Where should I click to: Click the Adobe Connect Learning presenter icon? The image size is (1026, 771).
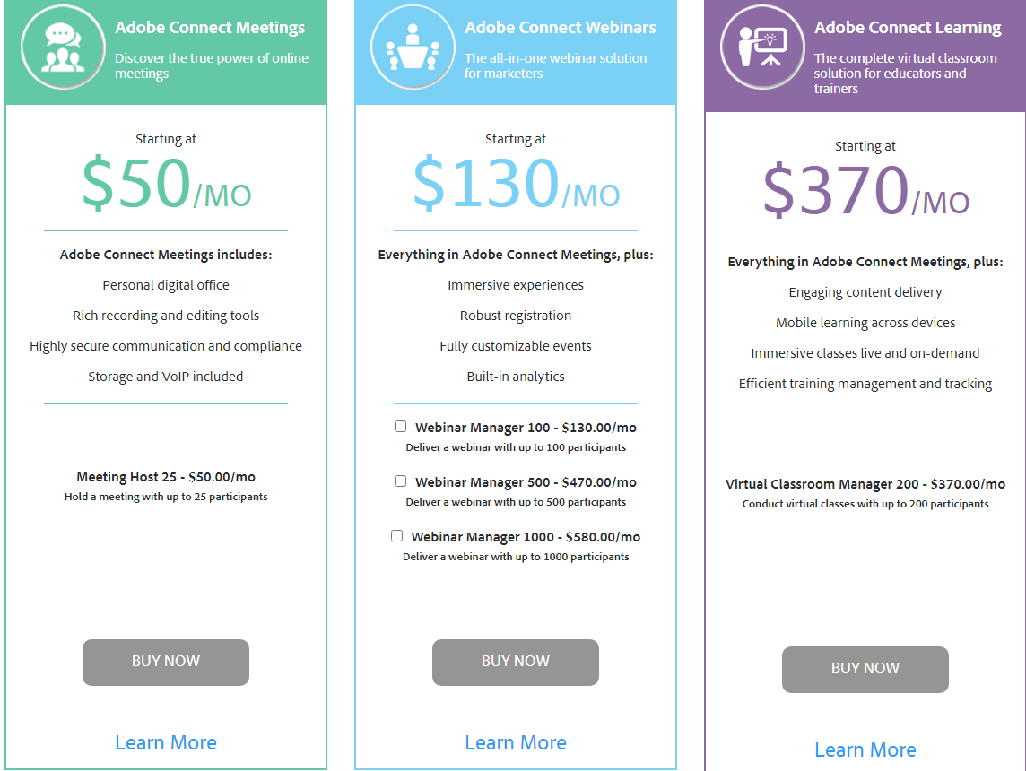pos(762,48)
